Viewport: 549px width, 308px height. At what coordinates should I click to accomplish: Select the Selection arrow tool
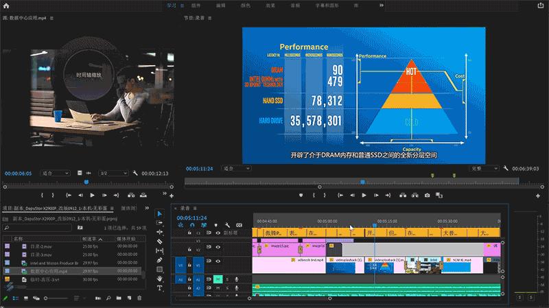coord(160,213)
